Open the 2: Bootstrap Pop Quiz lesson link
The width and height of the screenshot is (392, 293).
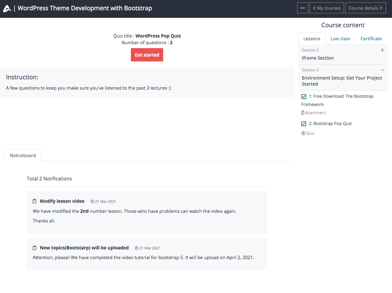[330, 123]
